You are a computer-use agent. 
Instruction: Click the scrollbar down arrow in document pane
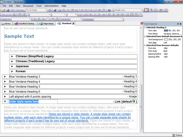(141, 131)
